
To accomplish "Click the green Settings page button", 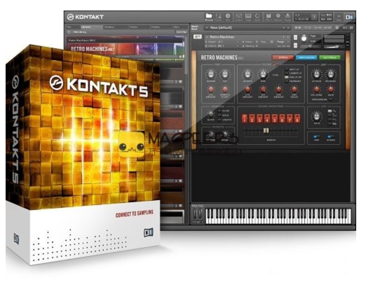I will click(x=330, y=57).
